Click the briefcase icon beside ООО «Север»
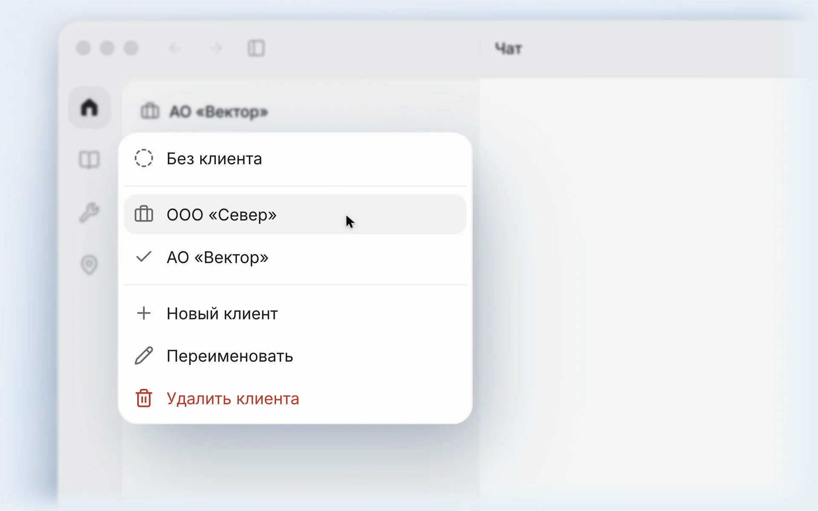 pyautogui.click(x=144, y=214)
